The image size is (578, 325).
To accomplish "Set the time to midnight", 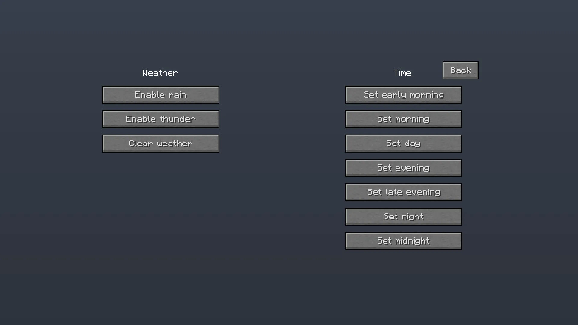I will [403, 241].
